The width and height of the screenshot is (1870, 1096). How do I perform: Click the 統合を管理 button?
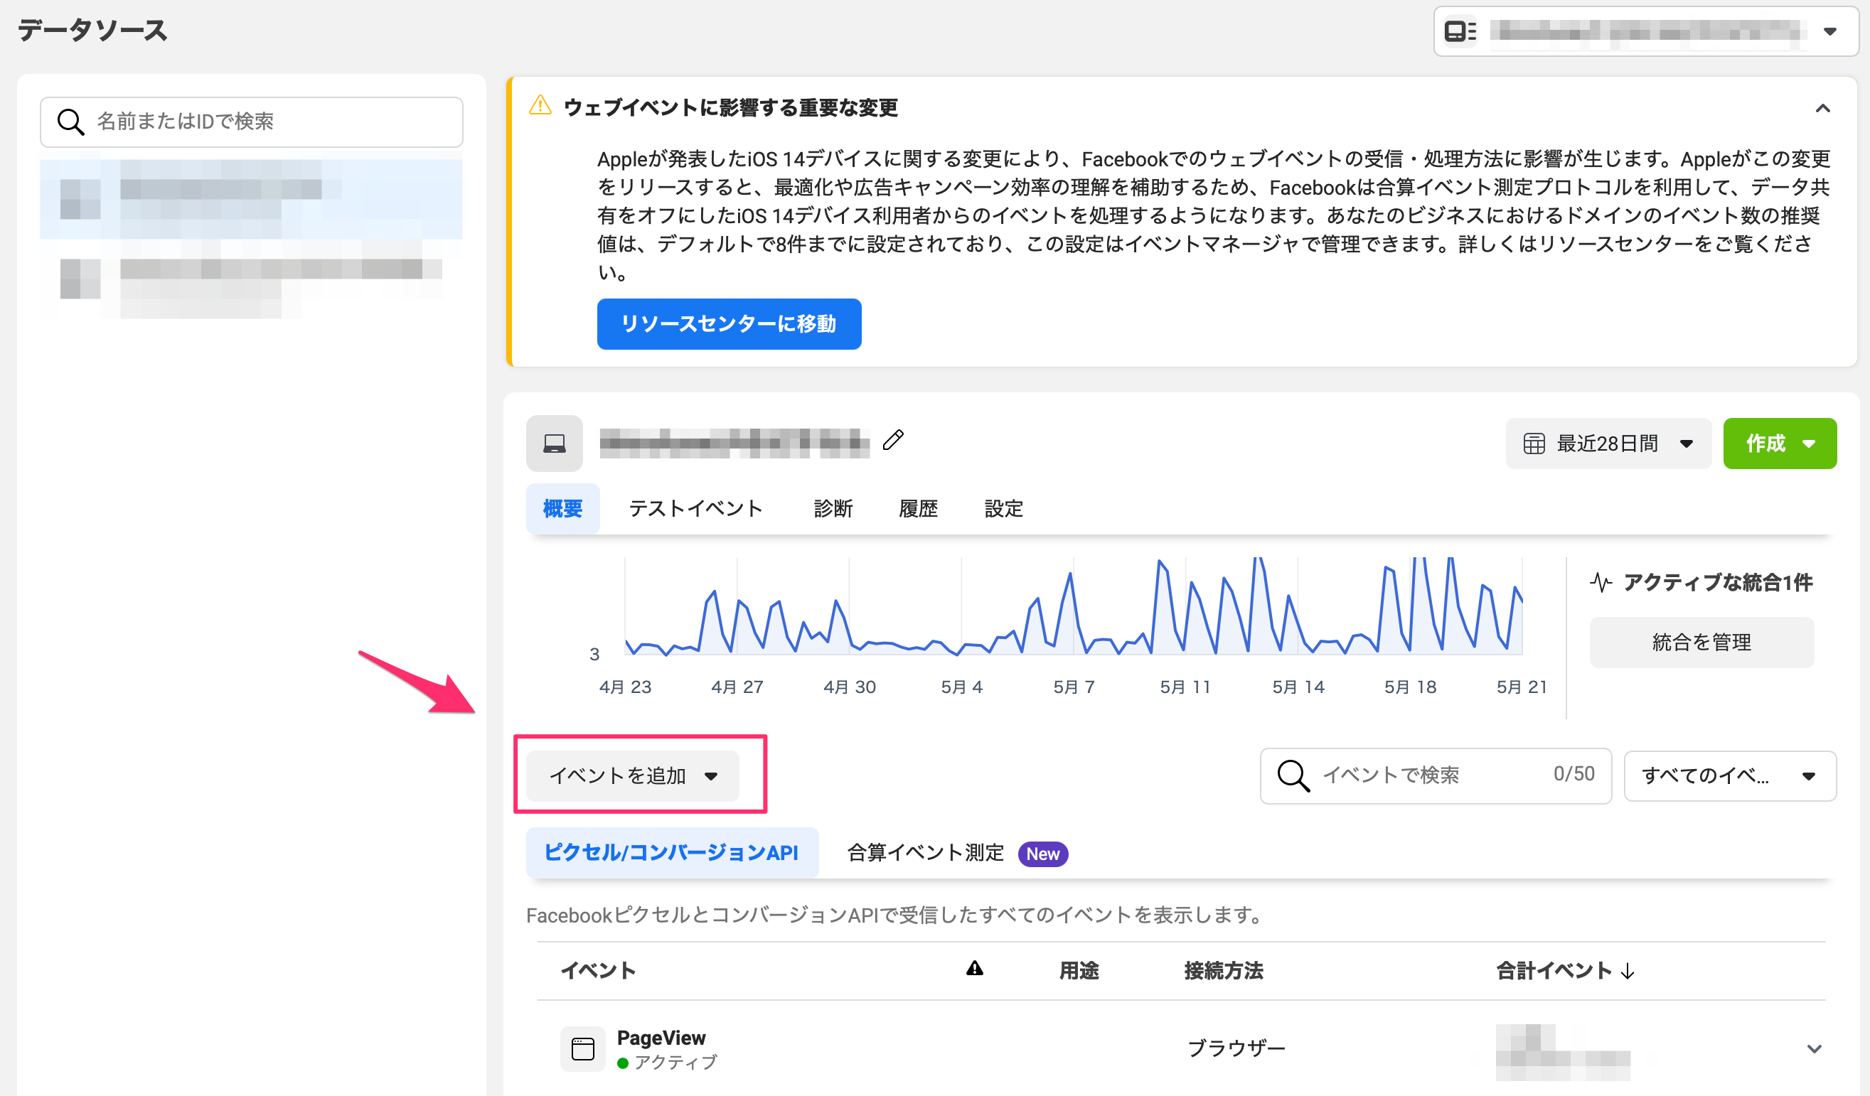click(x=1701, y=642)
